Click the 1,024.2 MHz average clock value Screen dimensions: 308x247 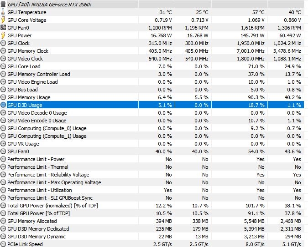pos(287,43)
